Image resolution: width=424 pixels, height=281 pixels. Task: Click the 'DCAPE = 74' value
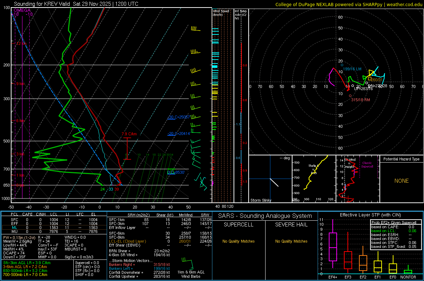click(14, 253)
